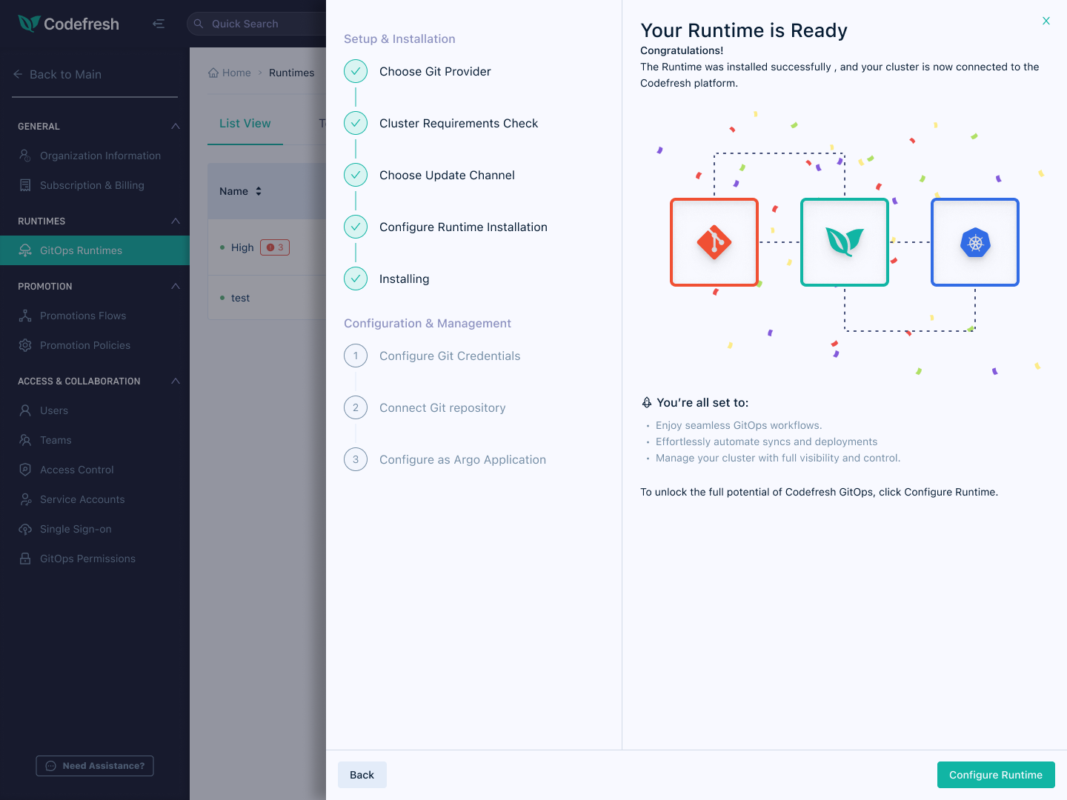Click the Promotions Flows icon
The height and width of the screenshot is (800, 1067).
(x=25, y=316)
